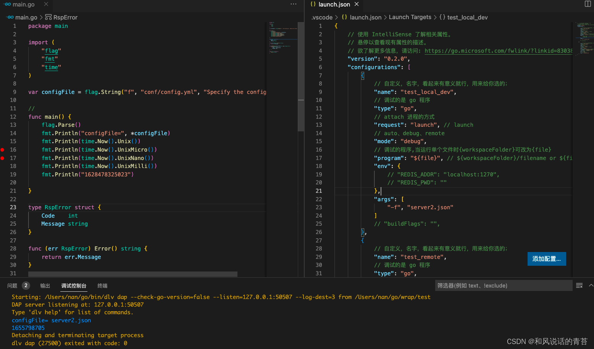Screen dimensions: 594x349
Task: Click line number 23 in main.go
Action: click(13, 207)
